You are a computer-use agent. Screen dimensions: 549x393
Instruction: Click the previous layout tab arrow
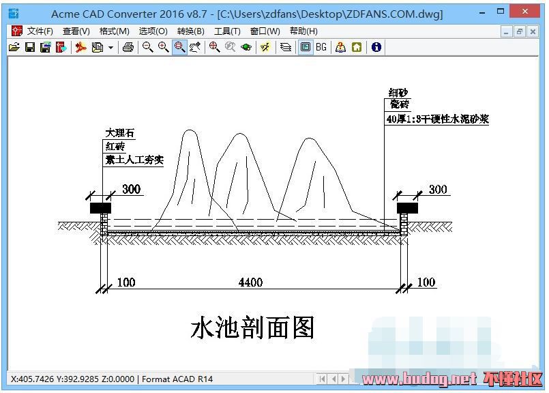333,379
